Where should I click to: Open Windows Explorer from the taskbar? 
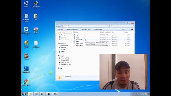click(x=30, y=94)
